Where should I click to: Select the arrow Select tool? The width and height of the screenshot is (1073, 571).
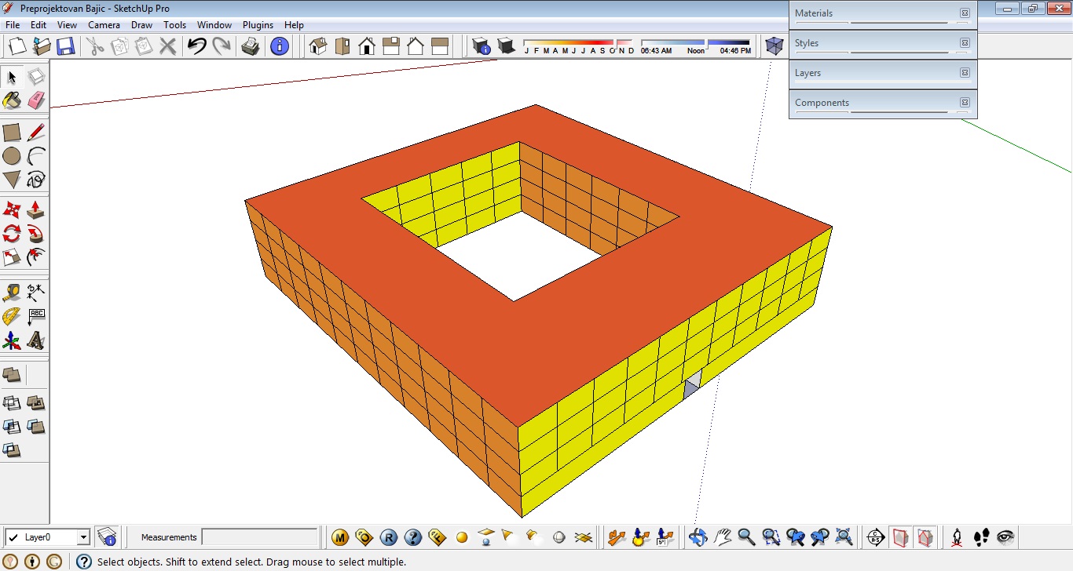pyautogui.click(x=12, y=77)
